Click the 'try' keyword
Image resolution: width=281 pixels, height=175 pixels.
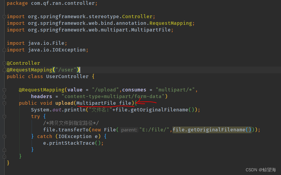(36, 117)
